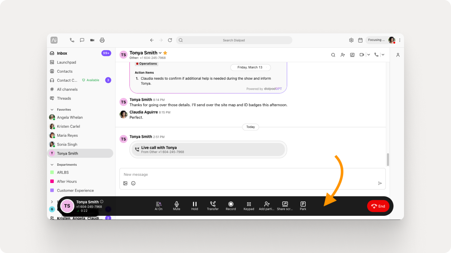451x253 pixels.
Task: Mute the microphone during the call
Action: point(176,206)
